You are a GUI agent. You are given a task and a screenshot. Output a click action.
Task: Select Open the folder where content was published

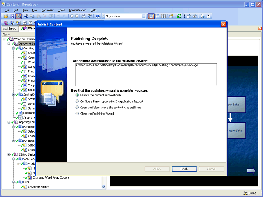pos(108,108)
